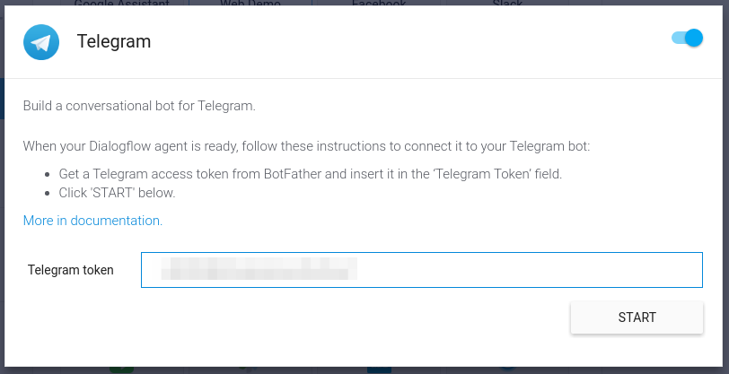Click the "Click 'START' below" instruction bullet

click(118, 193)
